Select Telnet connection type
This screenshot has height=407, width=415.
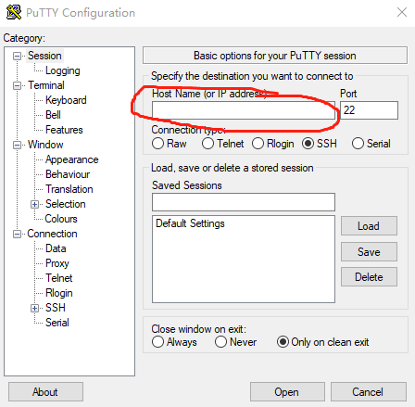tap(207, 144)
